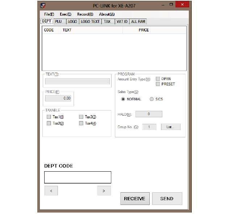Screen dimensions: 232x214
Task: Open the Exec menu
Action: [x=65, y=14]
